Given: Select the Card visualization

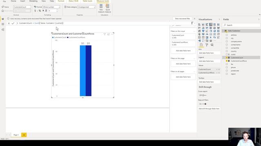Looking at the screenshot, I should click(211, 34).
